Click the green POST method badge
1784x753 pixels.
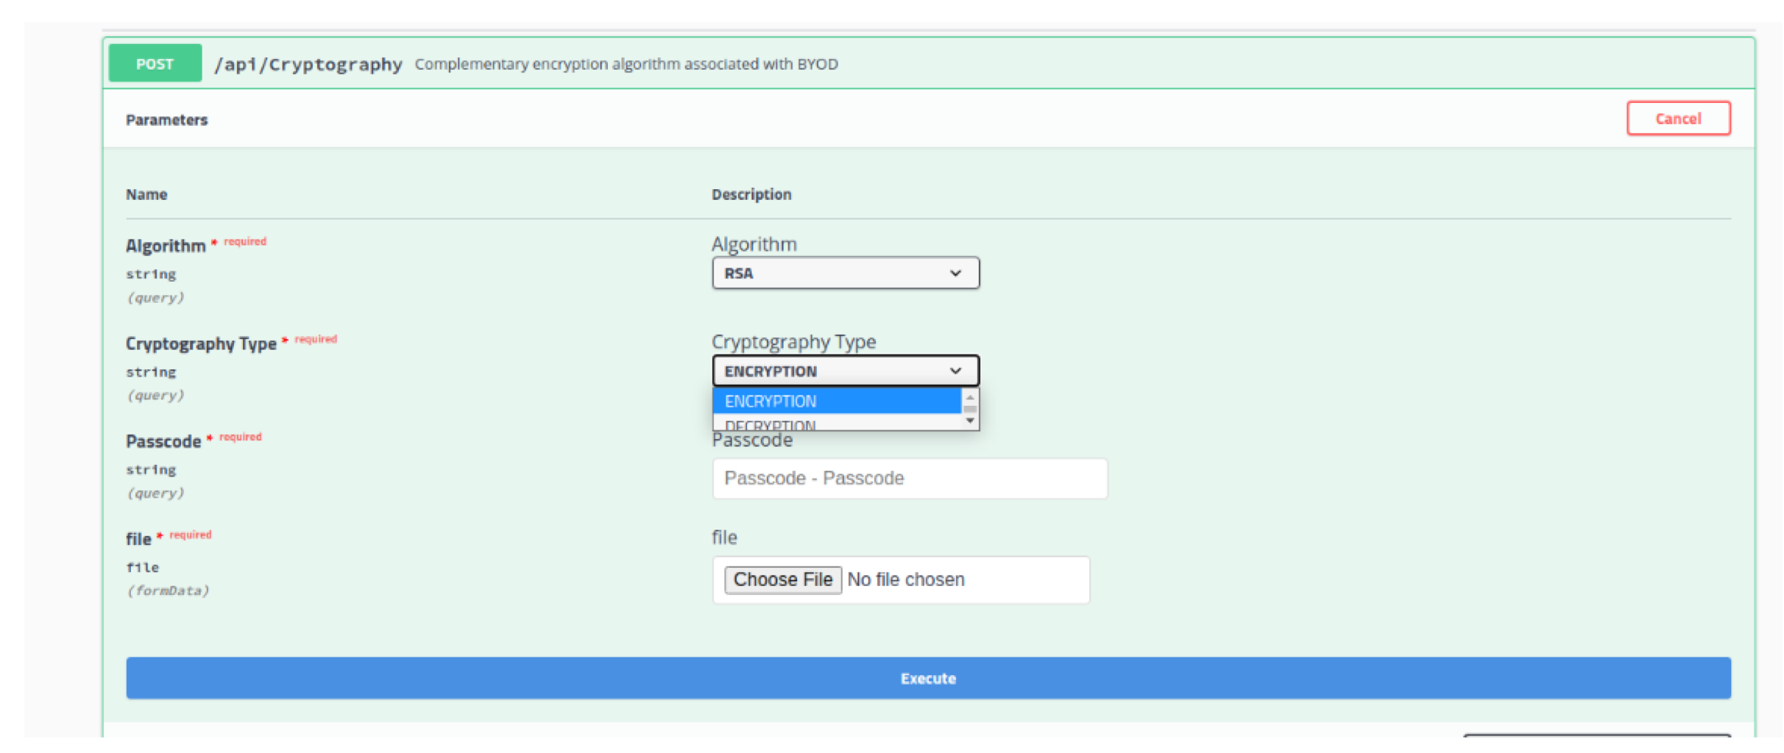[x=155, y=63]
